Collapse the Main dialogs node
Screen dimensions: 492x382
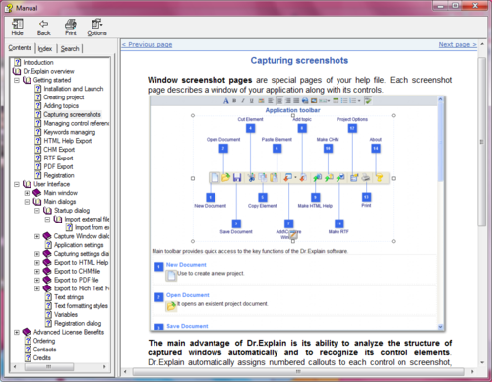(27, 202)
